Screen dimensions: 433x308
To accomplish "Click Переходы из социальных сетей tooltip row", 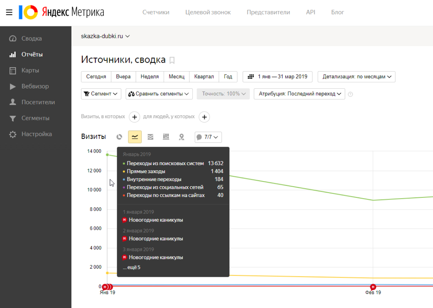I will (173, 187).
